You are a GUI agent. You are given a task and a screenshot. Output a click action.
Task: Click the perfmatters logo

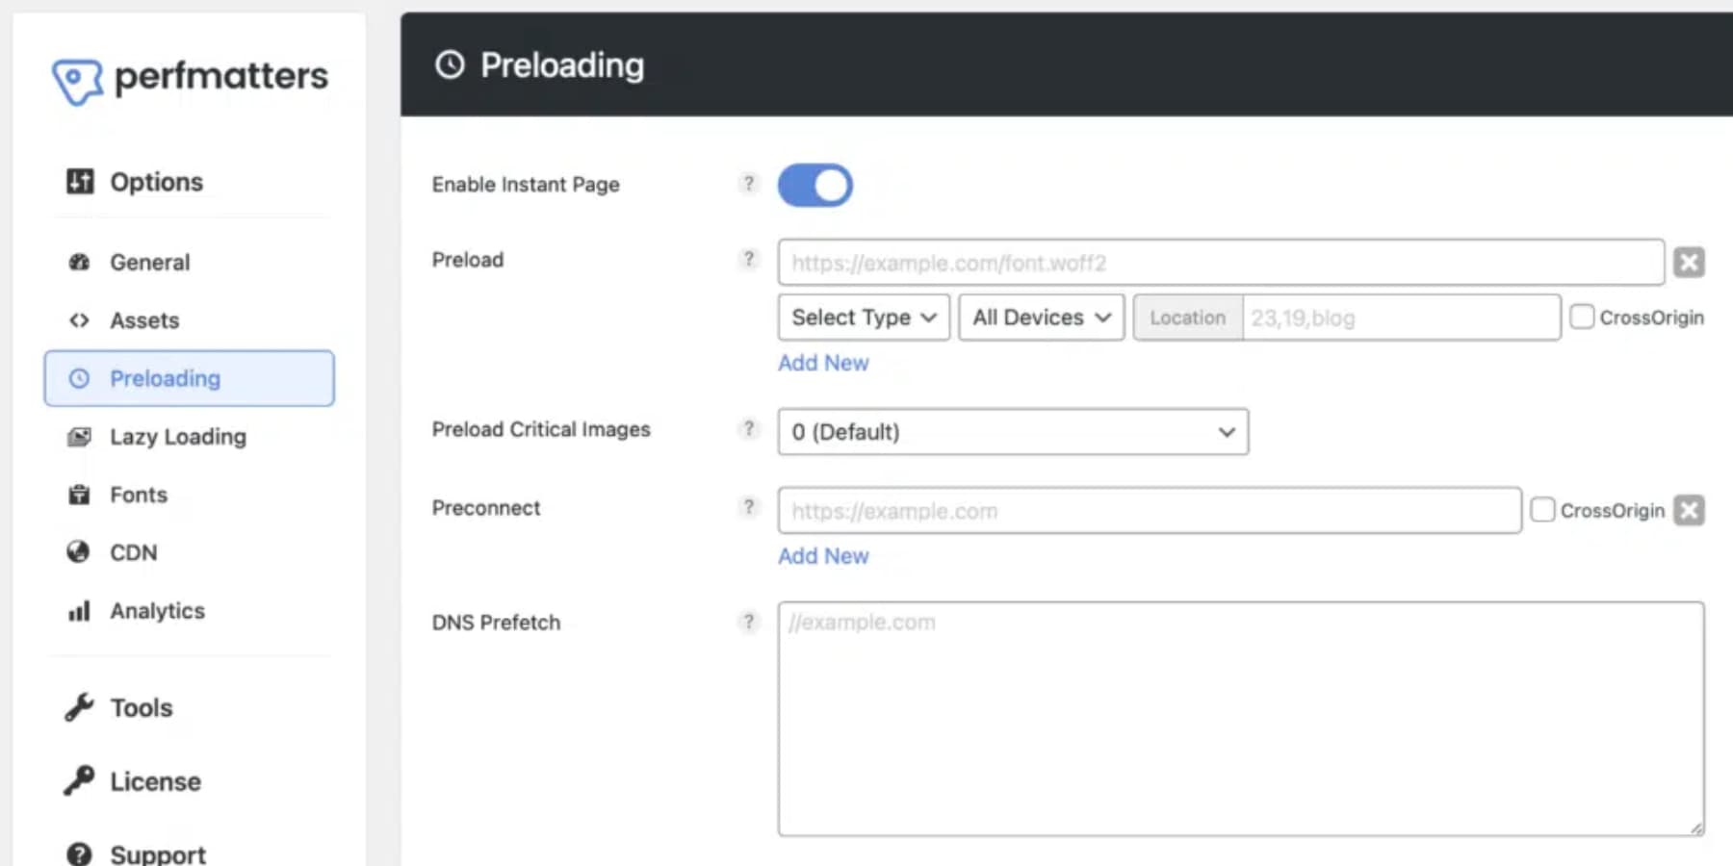(x=190, y=79)
